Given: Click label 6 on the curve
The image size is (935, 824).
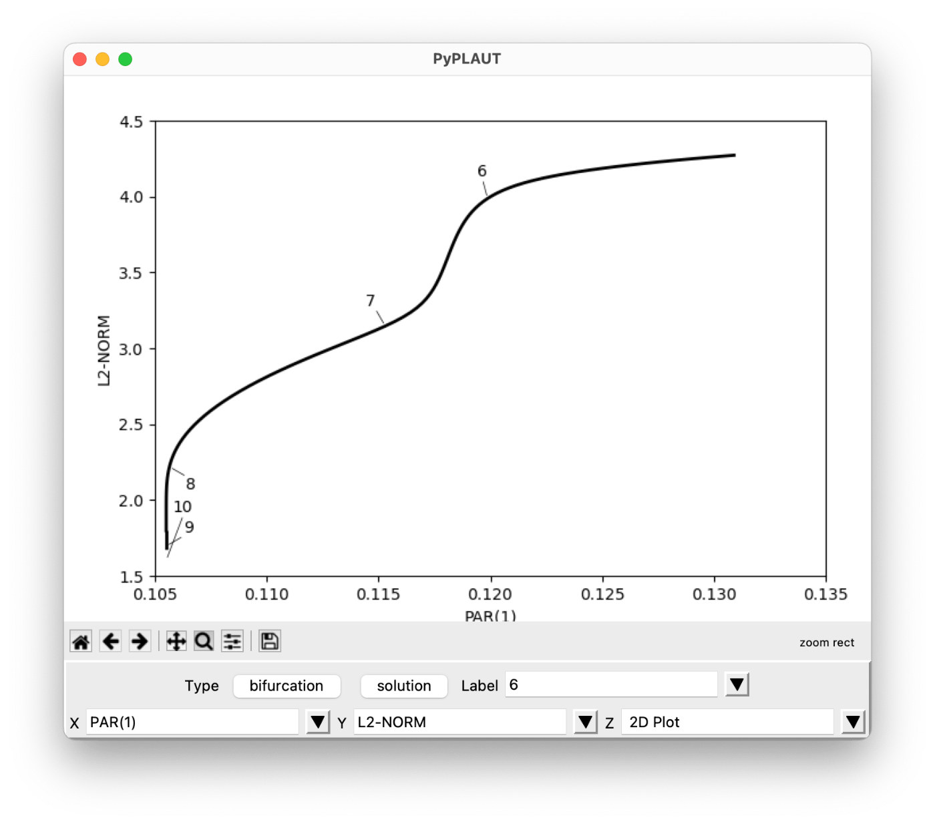Looking at the screenshot, I should [x=482, y=171].
